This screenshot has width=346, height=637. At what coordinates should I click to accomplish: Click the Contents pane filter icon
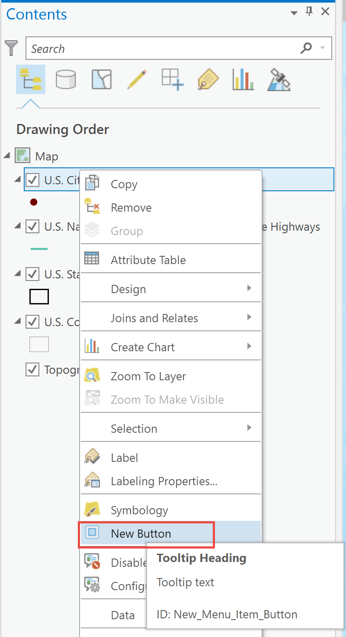[x=11, y=48]
